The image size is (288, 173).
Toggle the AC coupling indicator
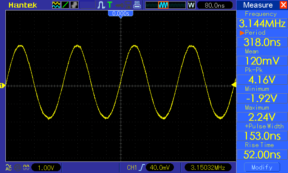9,168
